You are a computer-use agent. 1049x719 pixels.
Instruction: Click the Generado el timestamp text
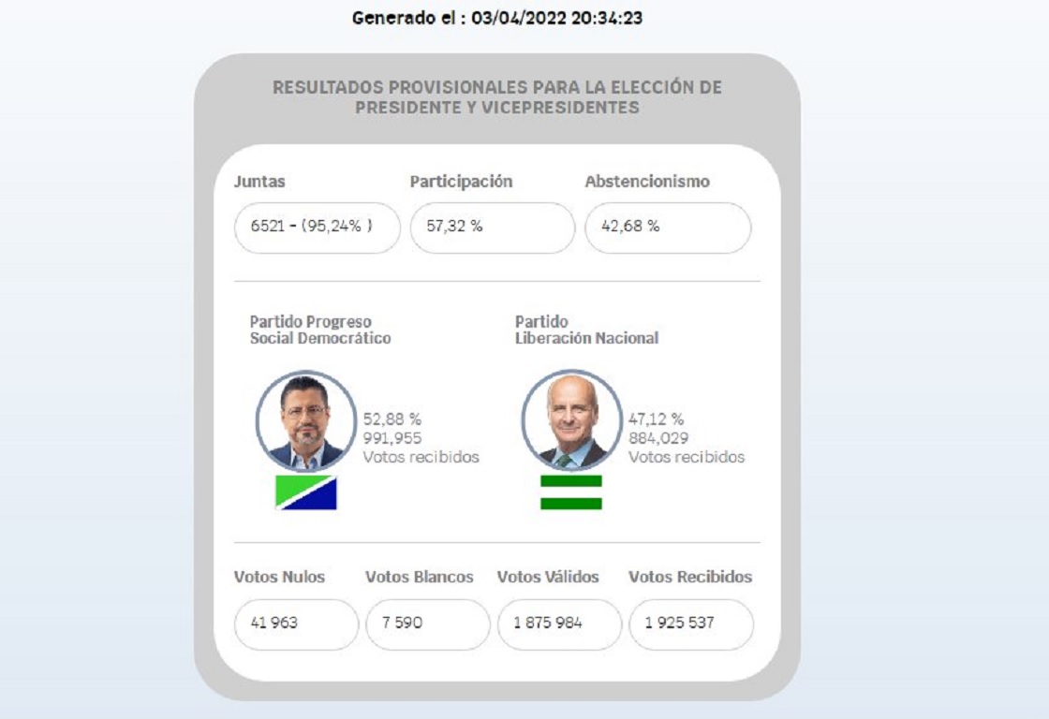click(x=497, y=18)
